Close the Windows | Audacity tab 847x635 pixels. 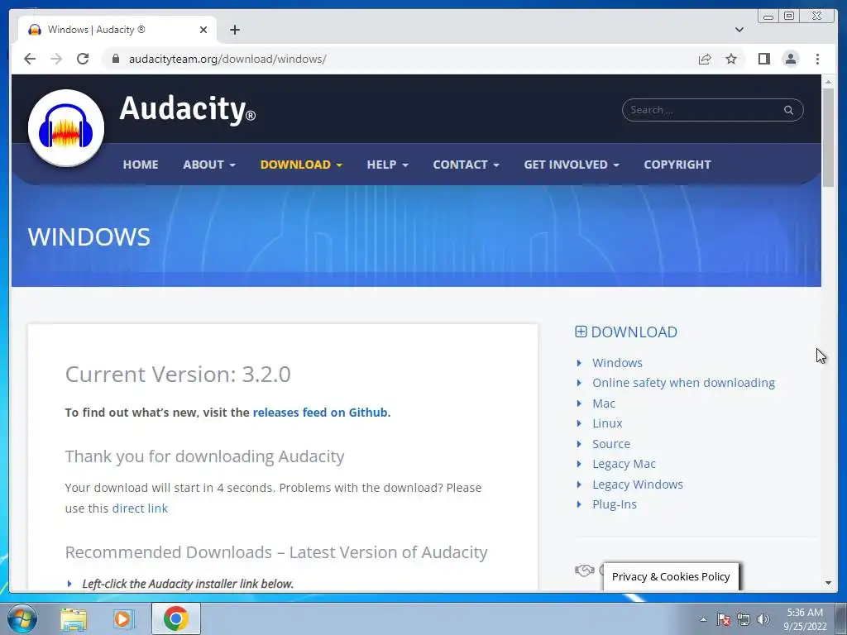coord(203,30)
